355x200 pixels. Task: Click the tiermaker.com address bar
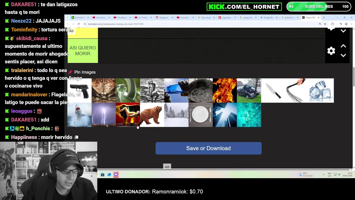(x=200, y=24)
